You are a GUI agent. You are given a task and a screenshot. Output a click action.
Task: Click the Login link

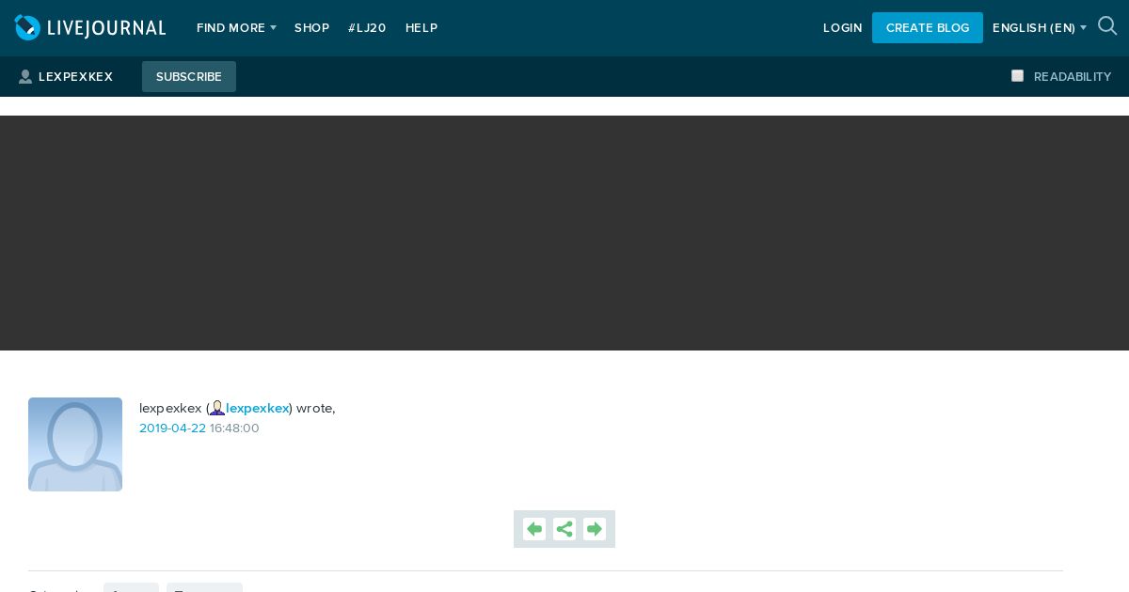[x=843, y=28]
